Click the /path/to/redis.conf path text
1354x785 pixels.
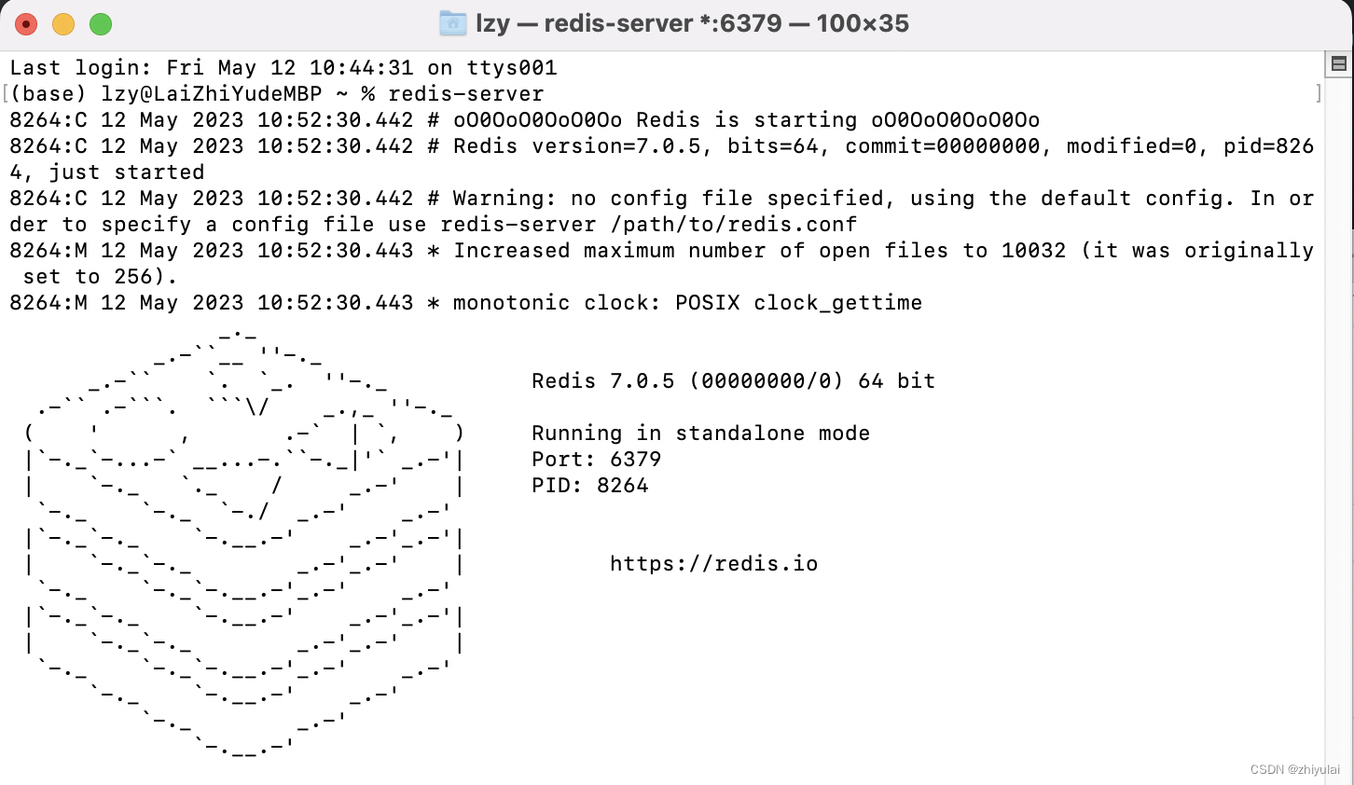click(x=733, y=225)
